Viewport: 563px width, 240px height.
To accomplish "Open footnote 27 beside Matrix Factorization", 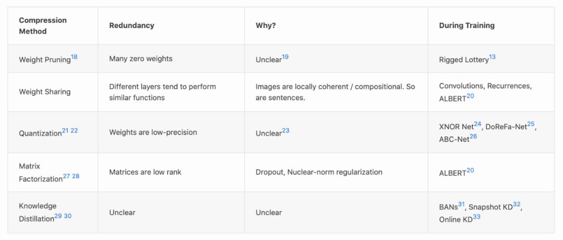I will [66, 176].
